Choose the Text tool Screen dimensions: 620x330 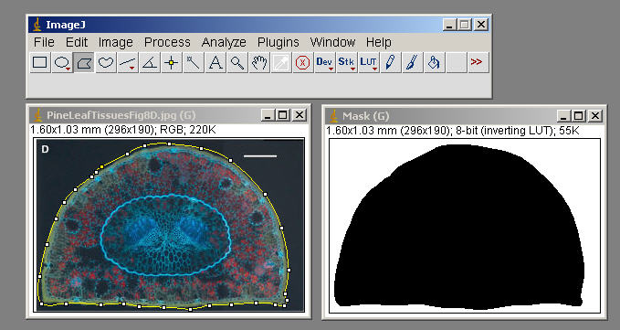click(215, 62)
